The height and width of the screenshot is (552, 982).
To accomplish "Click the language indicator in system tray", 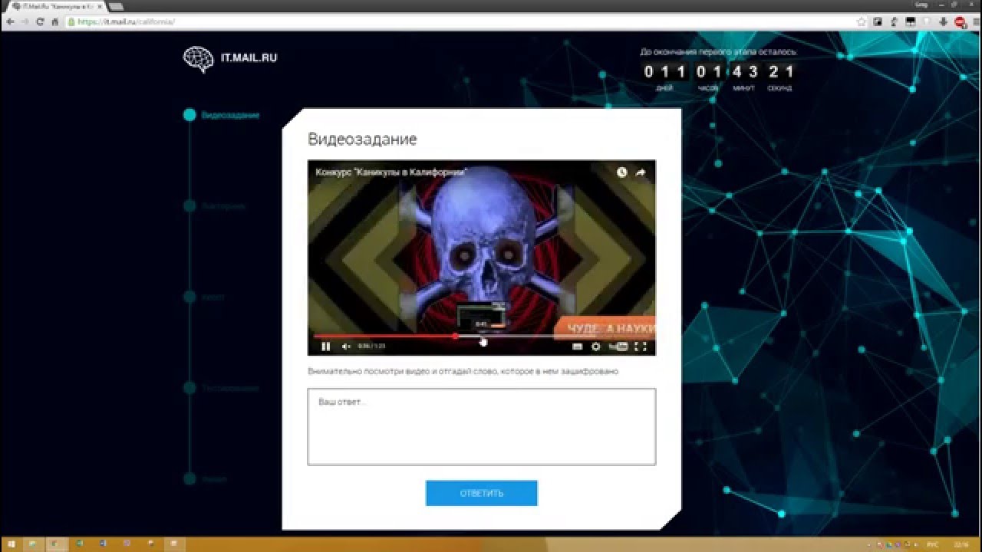I will (x=932, y=544).
